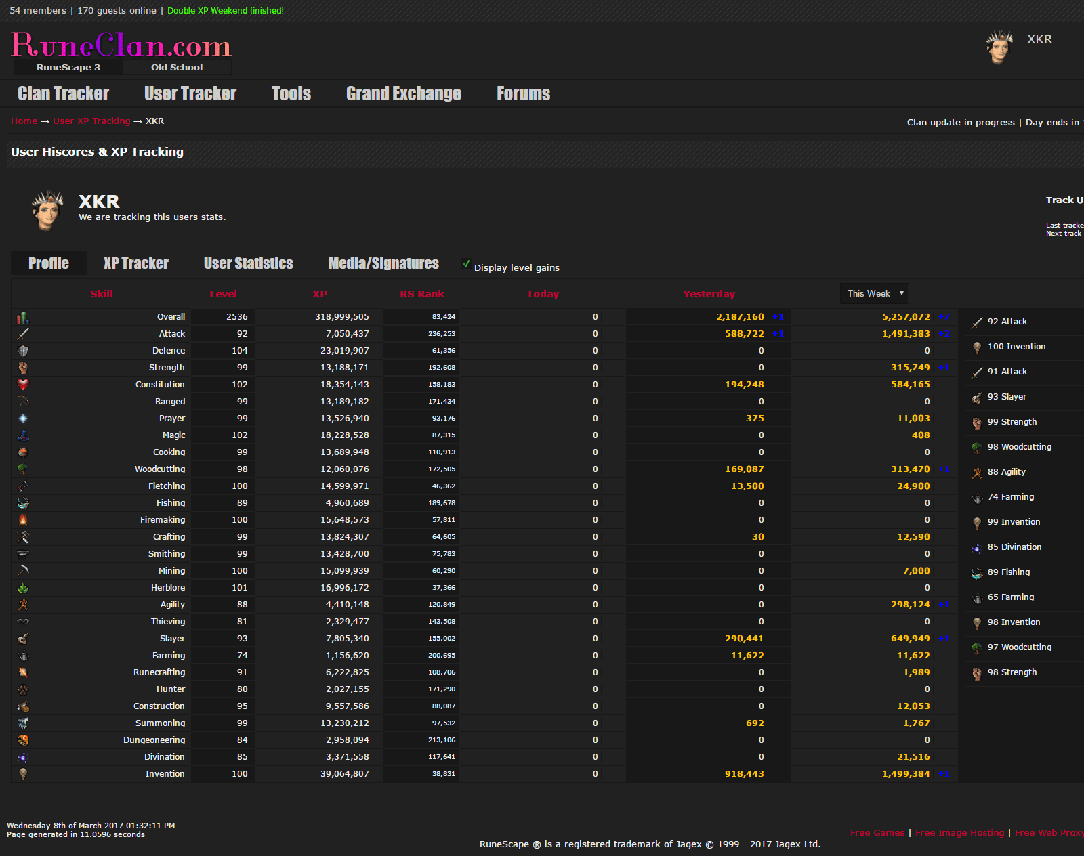
Task: Click the Defence shield icon
Action: coord(23,351)
